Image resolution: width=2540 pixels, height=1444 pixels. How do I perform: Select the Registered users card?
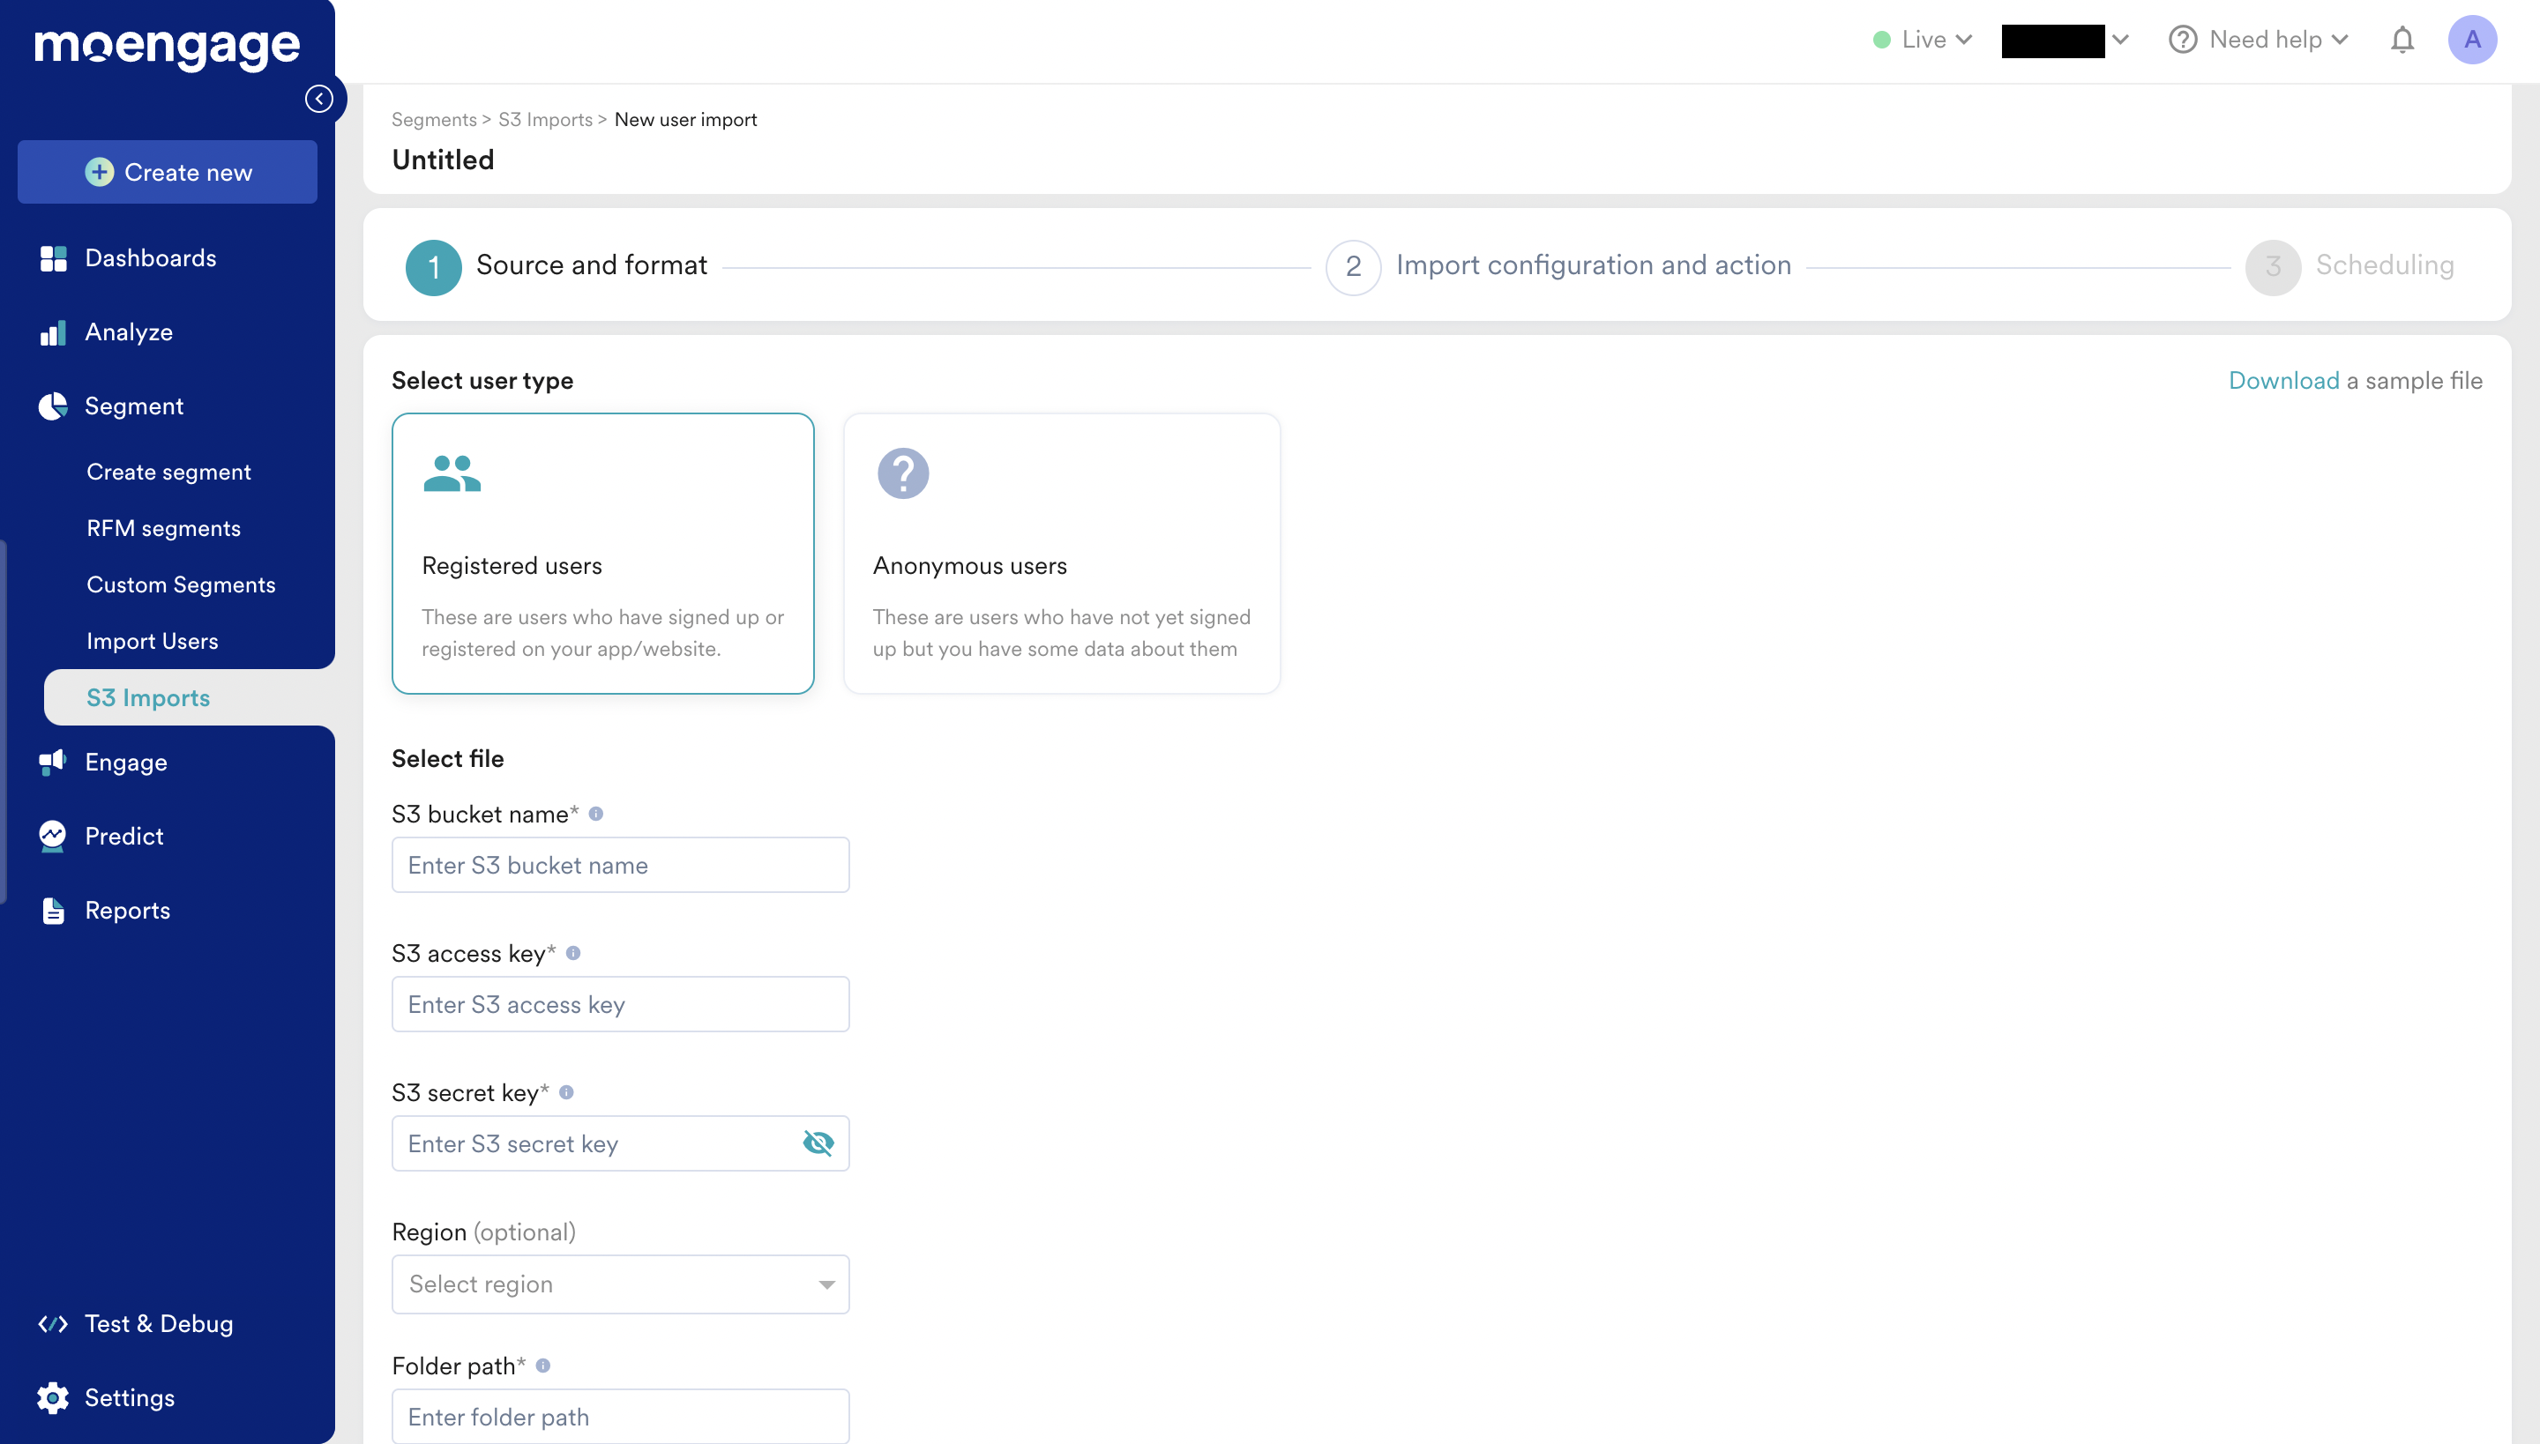pyautogui.click(x=602, y=554)
